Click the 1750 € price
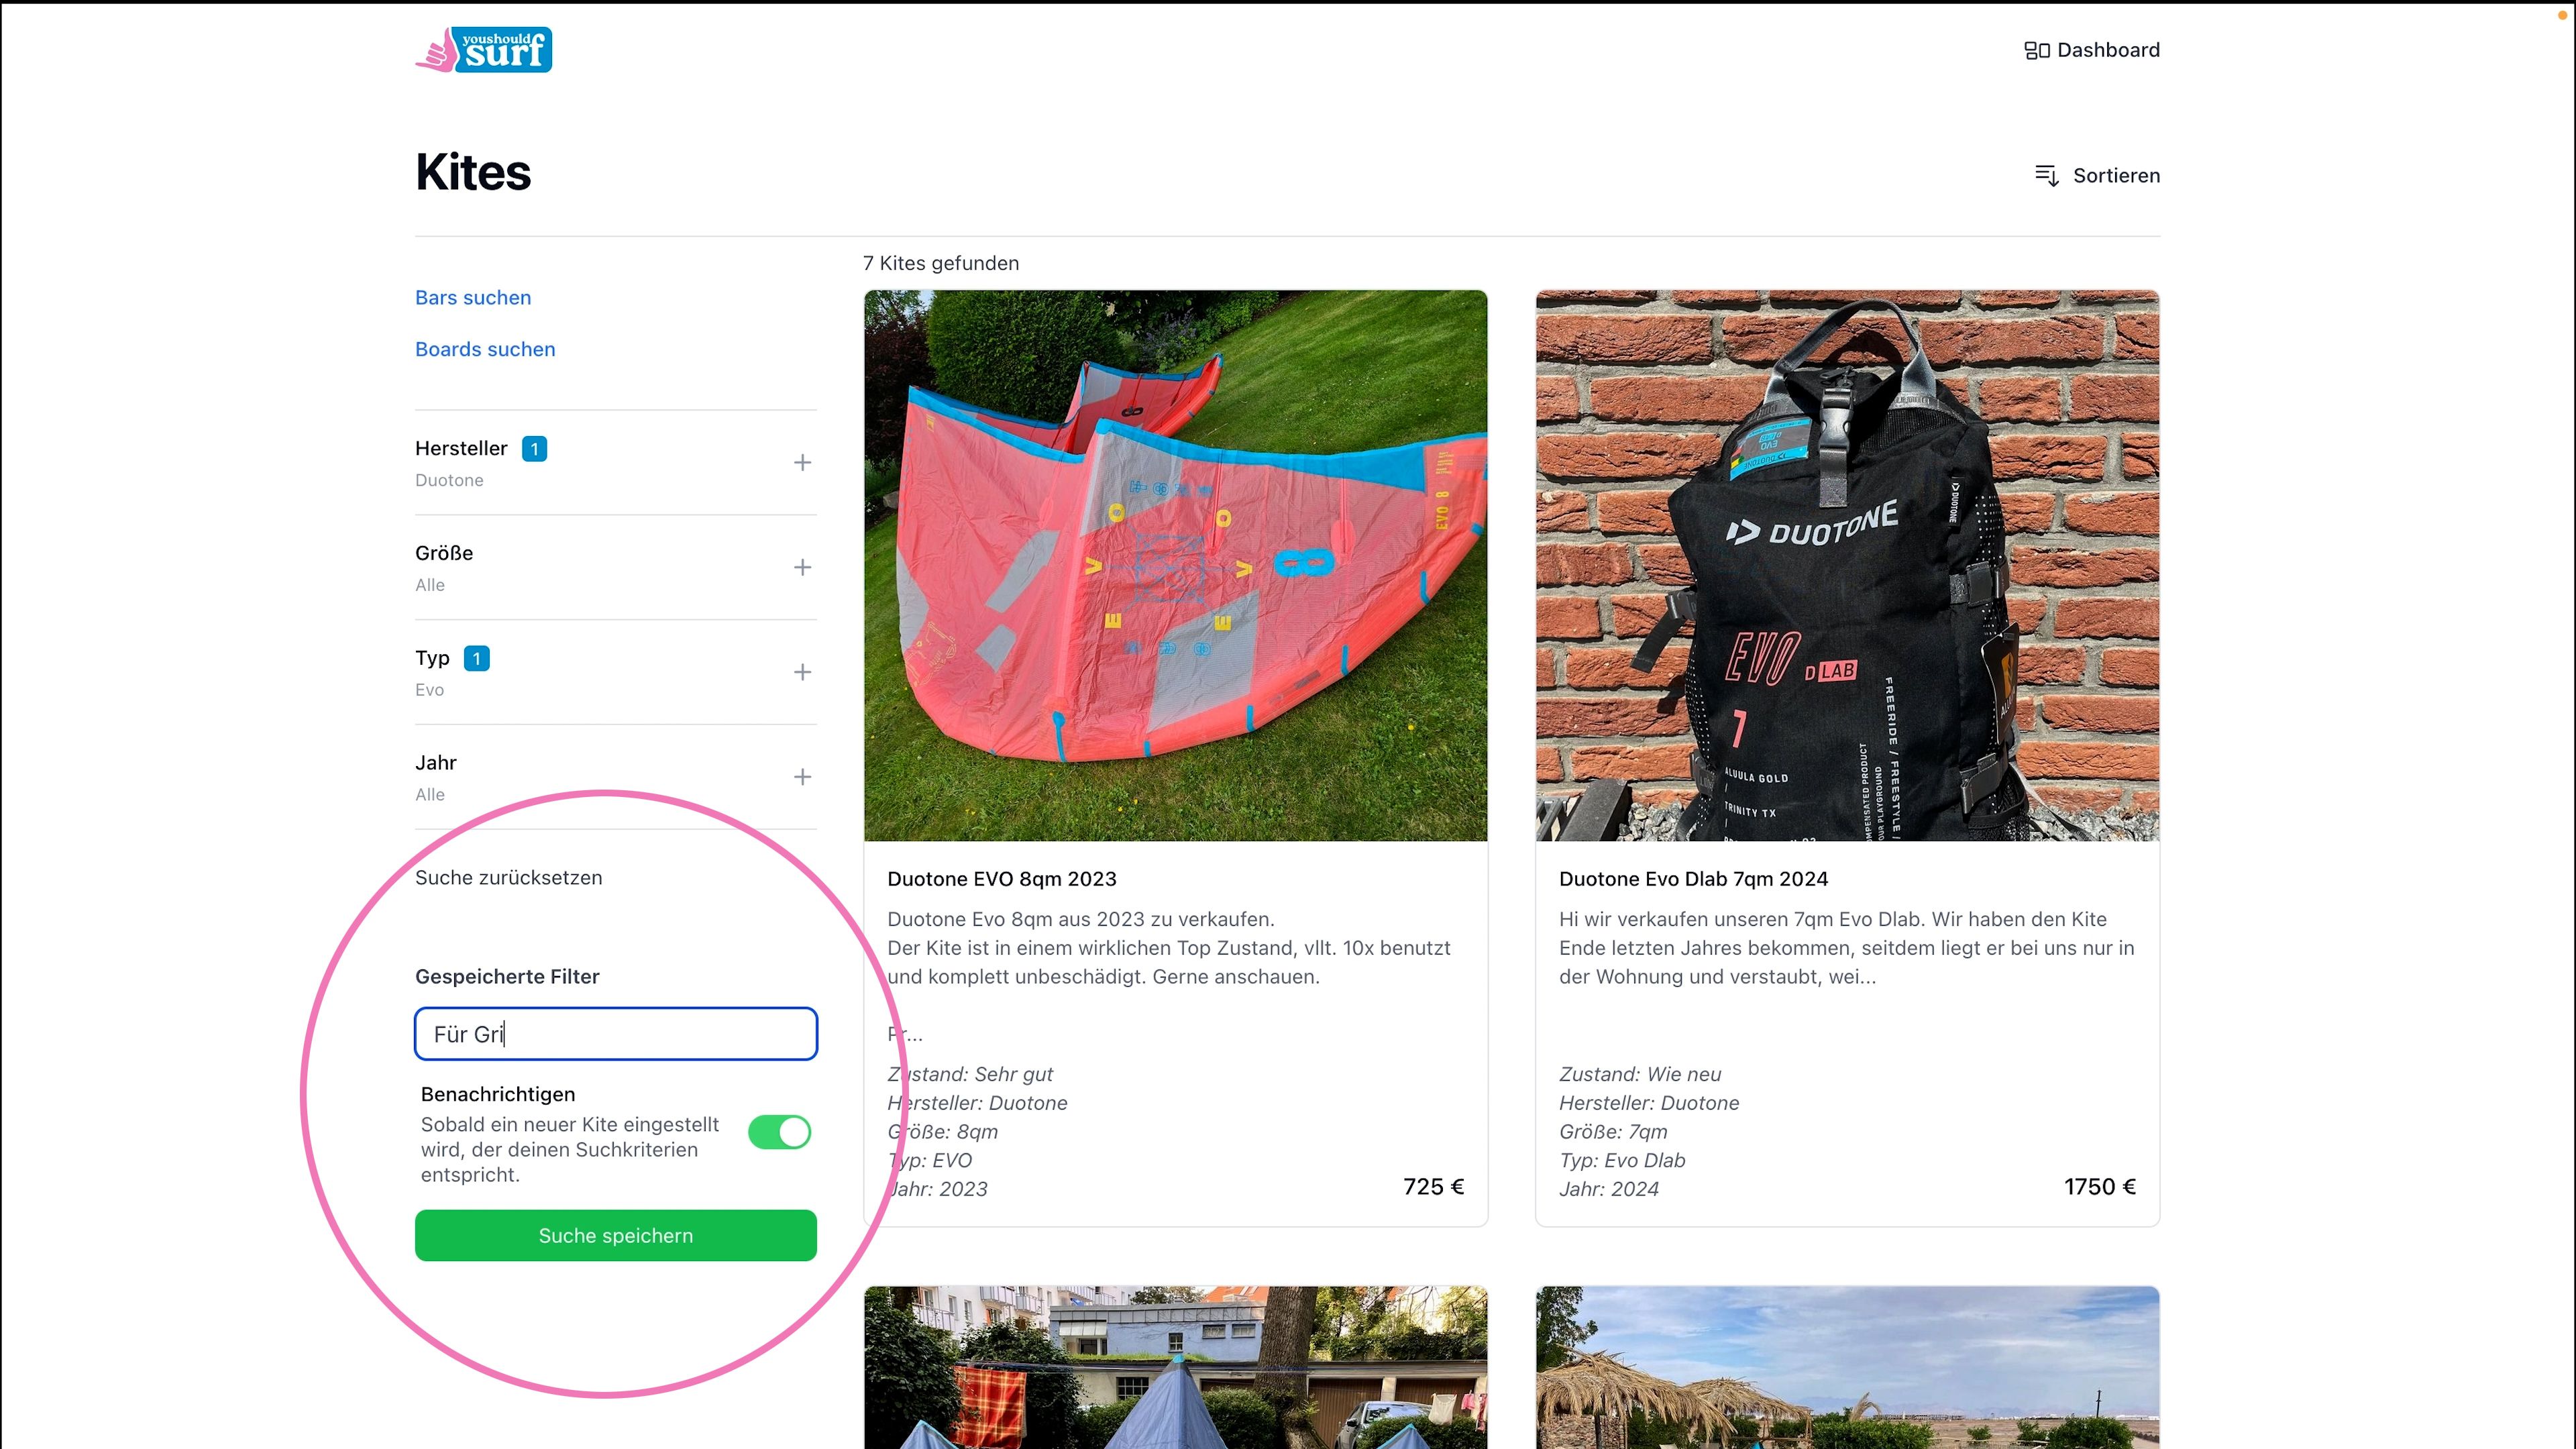 [x=2100, y=1186]
